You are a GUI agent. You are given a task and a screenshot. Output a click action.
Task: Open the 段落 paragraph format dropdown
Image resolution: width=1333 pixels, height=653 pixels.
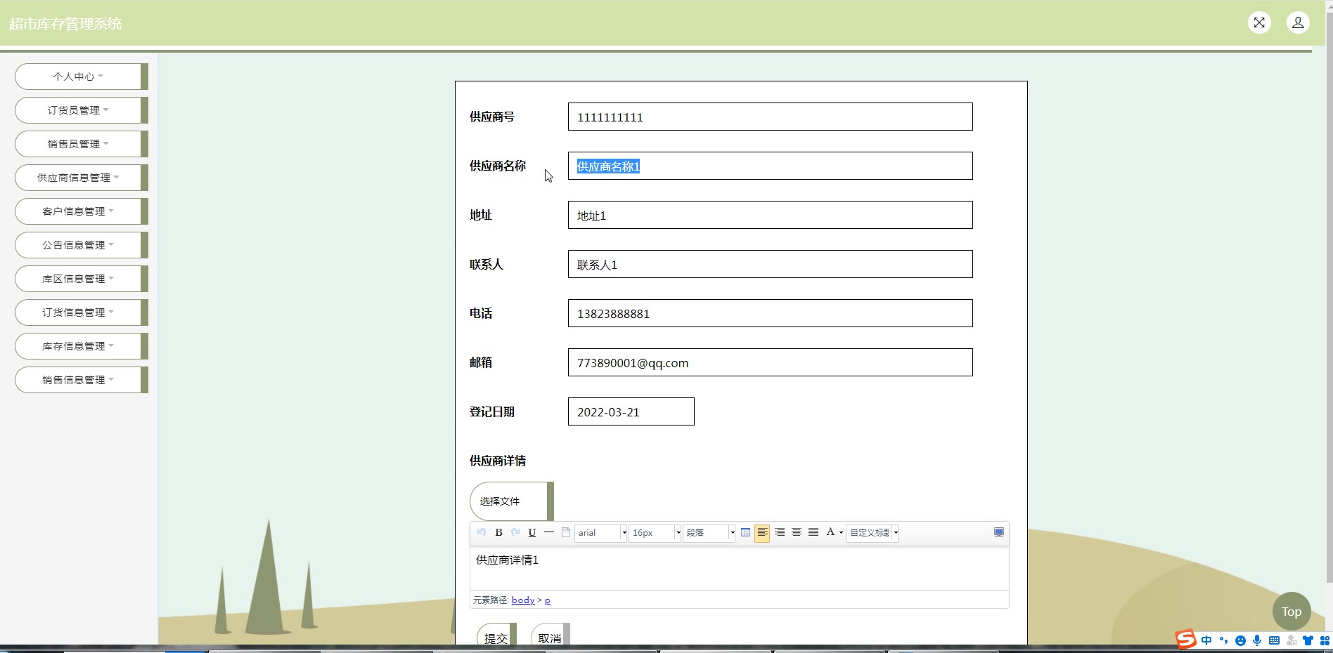[x=709, y=533]
